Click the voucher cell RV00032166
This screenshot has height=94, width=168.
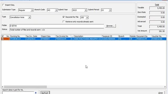(x=159, y=39)
